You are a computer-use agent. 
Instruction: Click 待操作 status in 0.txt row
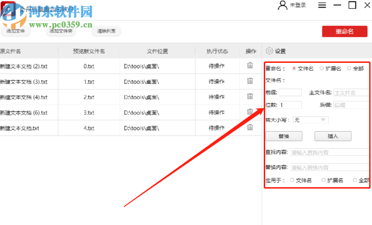click(x=216, y=66)
